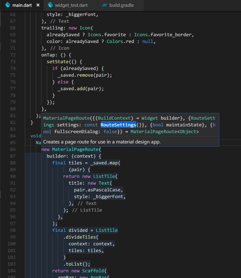The width and height of the screenshot is (241, 278).
Task: Click line number 86 in the gutter
Action: tap(13, 149)
